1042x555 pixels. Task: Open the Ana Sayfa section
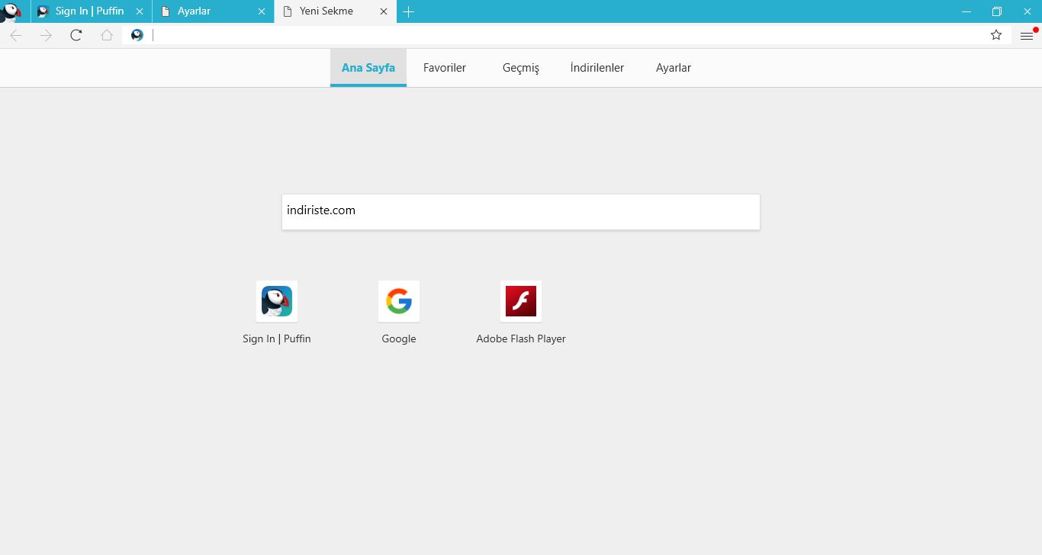pos(368,68)
